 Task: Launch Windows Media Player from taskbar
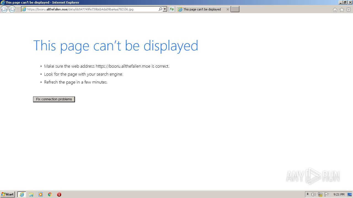pyautogui.click(x=41, y=194)
